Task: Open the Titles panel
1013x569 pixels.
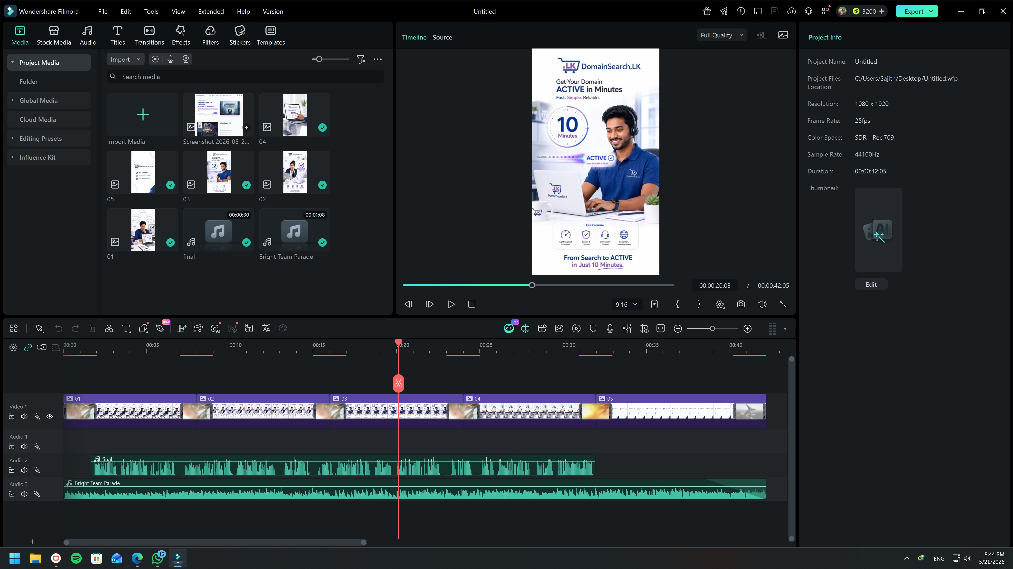Action: pos(117,35)
